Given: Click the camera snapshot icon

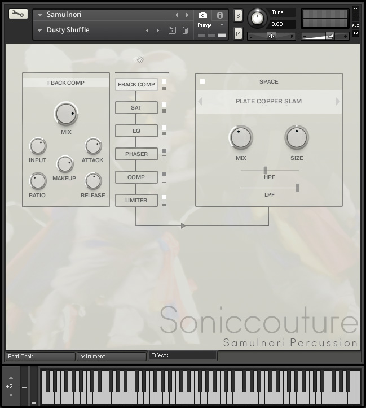Looking at the screenshot, I should 202,15.
